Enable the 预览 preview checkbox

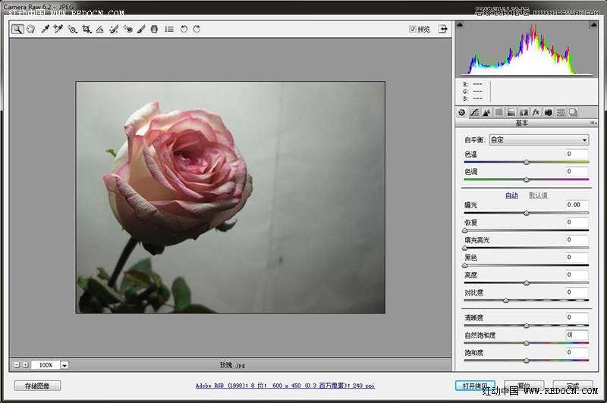pos(412,29)
